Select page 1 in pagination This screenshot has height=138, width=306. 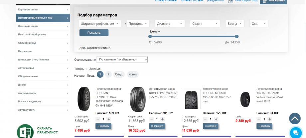click(x=100, y=74)
